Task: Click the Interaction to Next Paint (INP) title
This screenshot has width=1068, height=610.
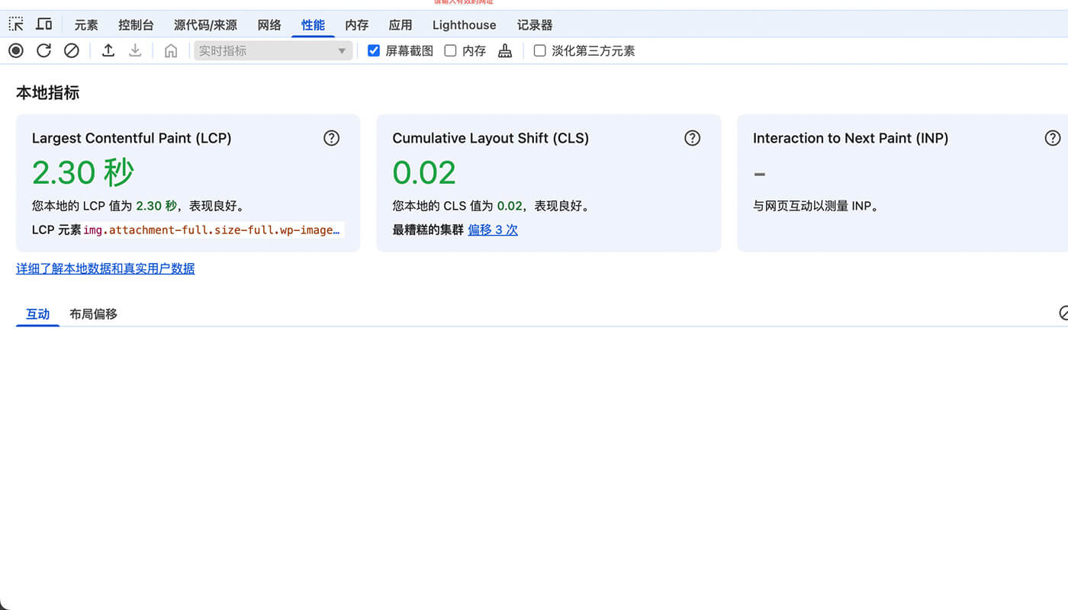Action: (851, 138)
